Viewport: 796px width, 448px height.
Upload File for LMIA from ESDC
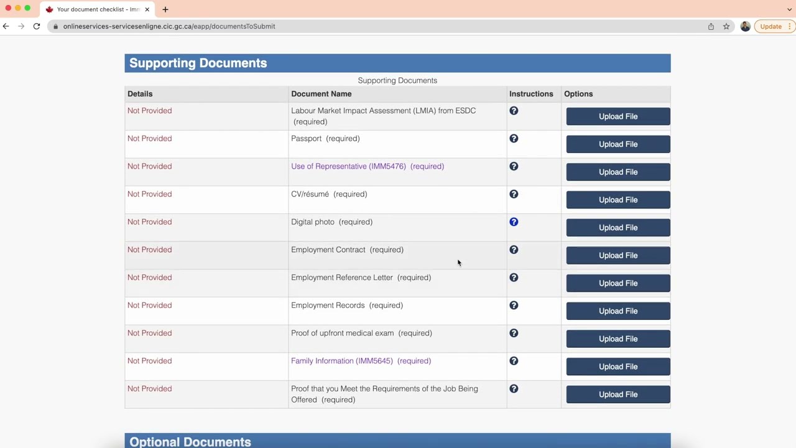click(x=618, y=116)
